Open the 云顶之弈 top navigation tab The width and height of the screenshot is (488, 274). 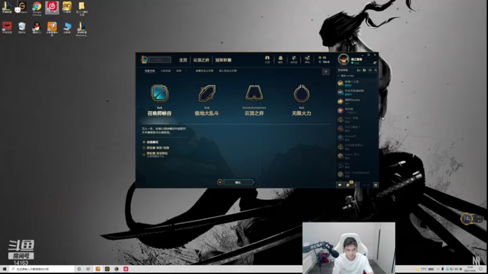pos(201,60)
